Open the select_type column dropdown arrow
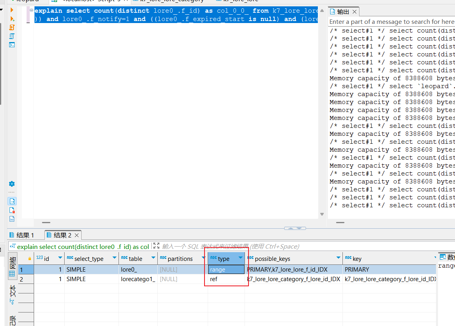 coord(115,258)
